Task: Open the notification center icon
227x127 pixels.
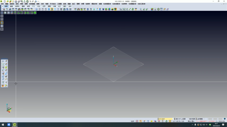Action: [223, 125]
